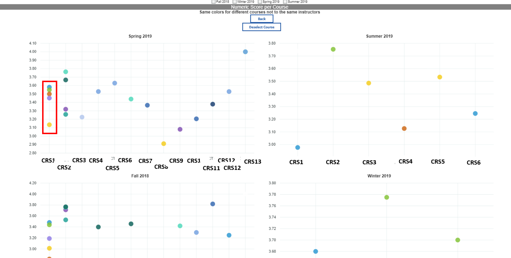The width and height of the screenshot is (511, 258).
Task: Click CRS6 axis label under Summer 2019
Action: coord(474,163)
